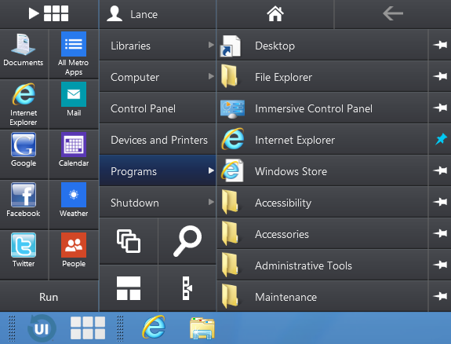The image size is (451, 344).
Task: Open the Maintenance folder
Action: [322, 297]
